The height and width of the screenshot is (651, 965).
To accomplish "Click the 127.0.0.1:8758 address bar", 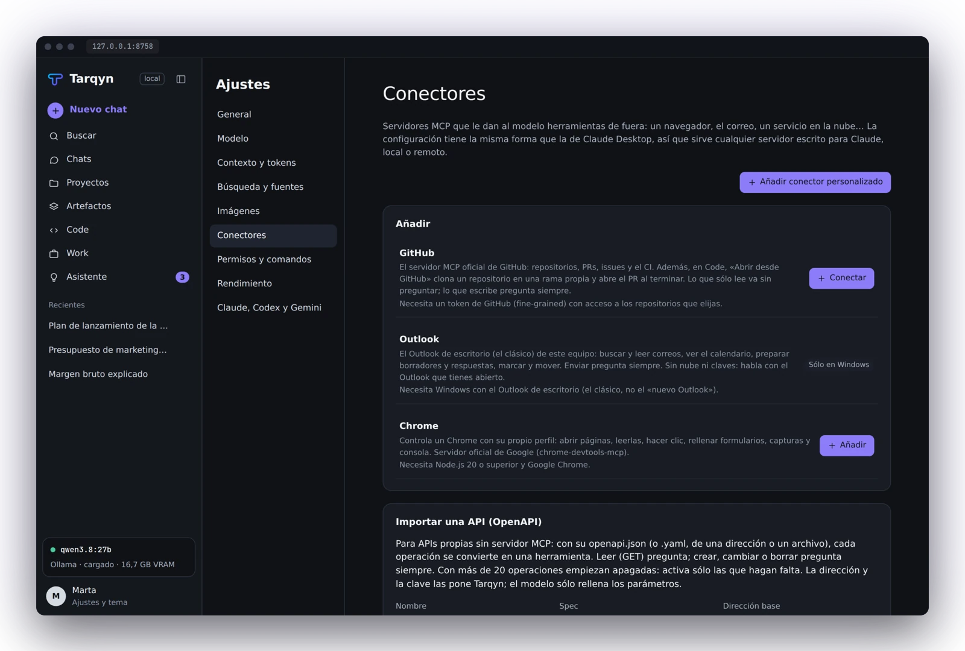I will click(122, 46).
